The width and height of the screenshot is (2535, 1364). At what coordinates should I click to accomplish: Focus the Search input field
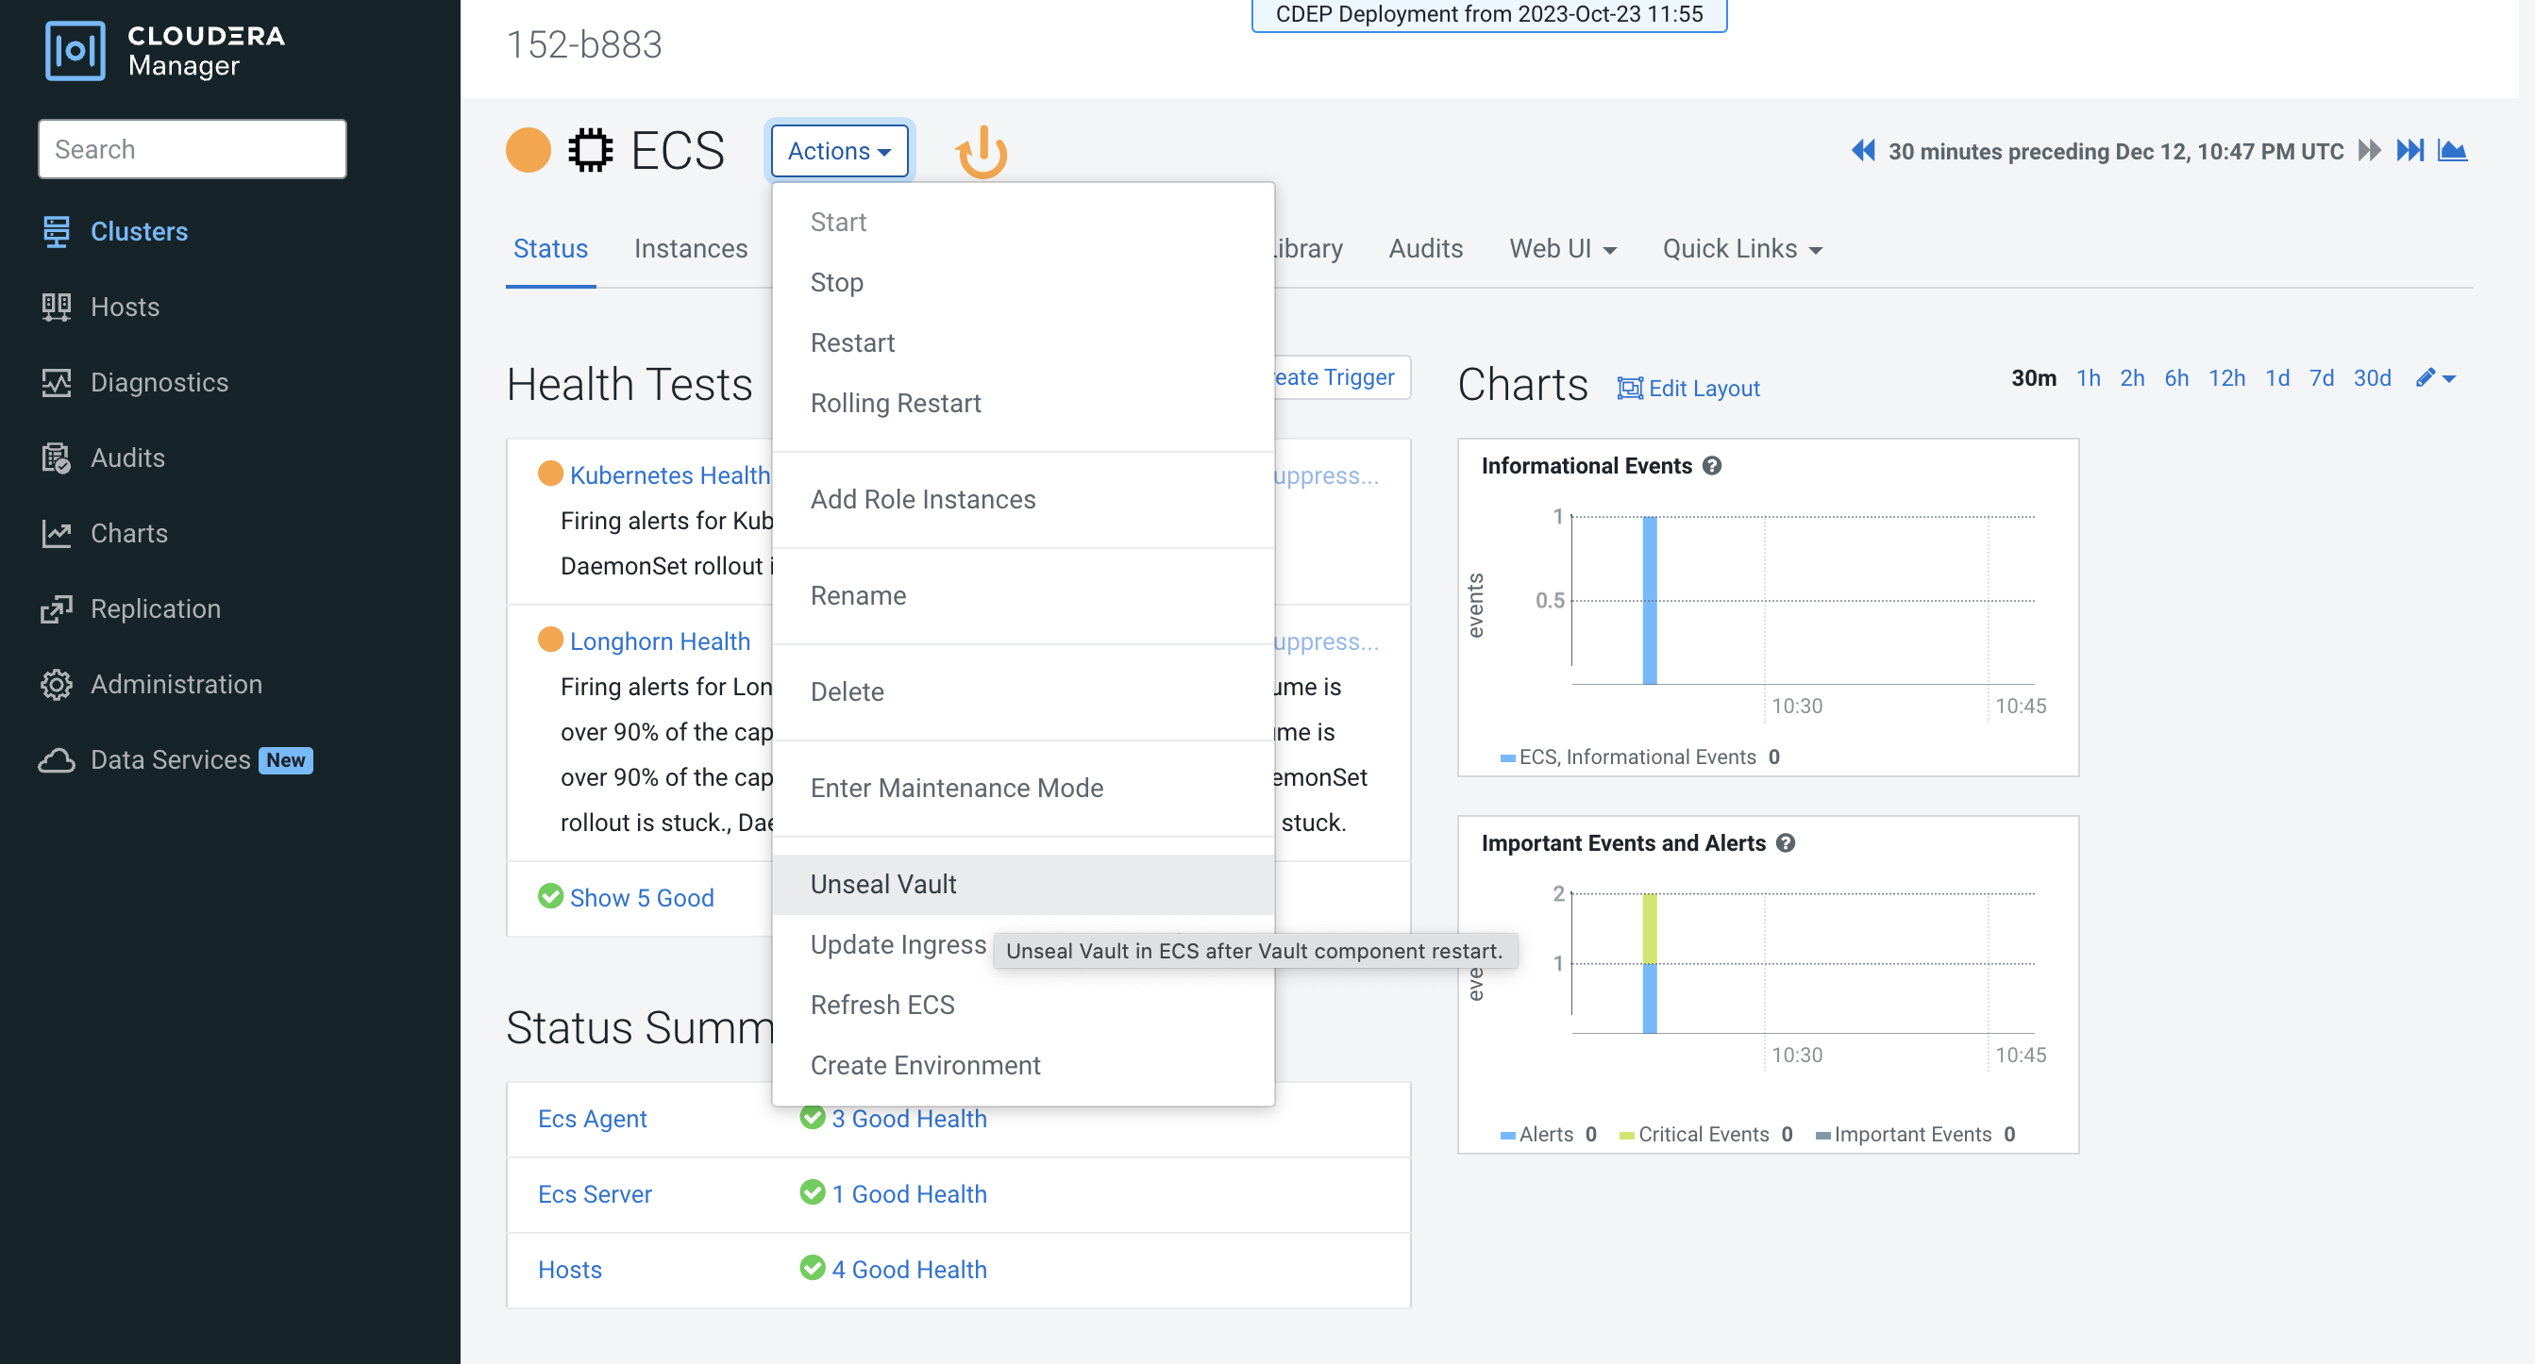click(192, 149)
